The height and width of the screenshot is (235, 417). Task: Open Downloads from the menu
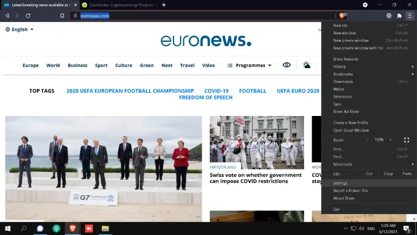coord(369,82)
